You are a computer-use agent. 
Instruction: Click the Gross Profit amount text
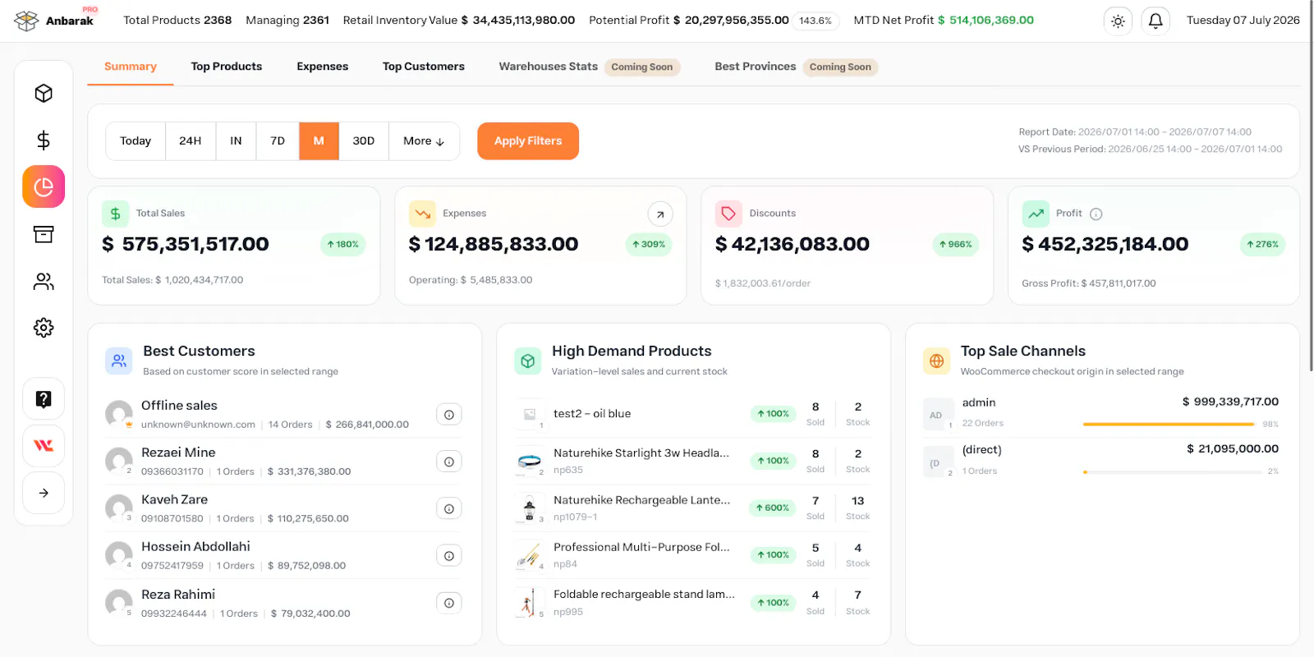[x=1089, y=284]
